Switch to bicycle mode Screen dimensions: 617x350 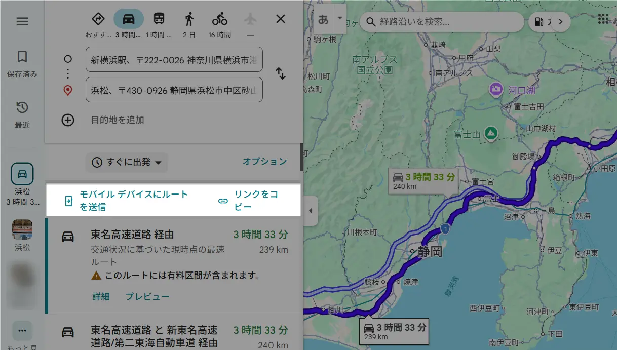(220, 19)
